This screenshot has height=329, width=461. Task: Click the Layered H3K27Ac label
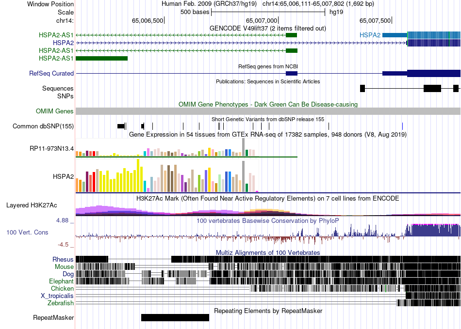pyautogui.click(x=32, y=205)
